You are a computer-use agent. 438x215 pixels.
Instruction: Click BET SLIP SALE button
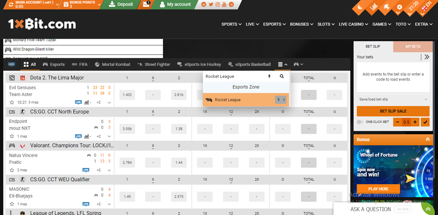coord(393,111)
